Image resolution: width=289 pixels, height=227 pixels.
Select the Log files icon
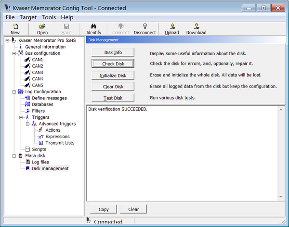point(28,162)
